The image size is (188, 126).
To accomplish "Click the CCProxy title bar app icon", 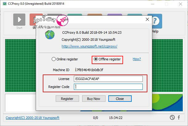I will point(5,4).
